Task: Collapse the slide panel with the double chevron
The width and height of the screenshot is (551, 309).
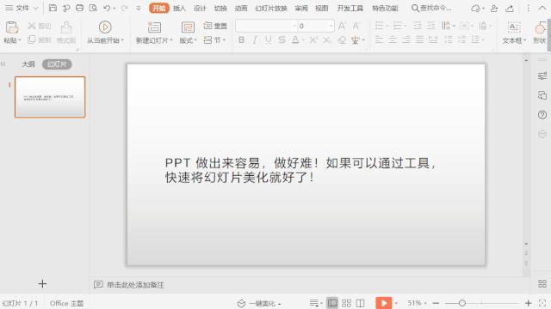Action: [3, 64]
